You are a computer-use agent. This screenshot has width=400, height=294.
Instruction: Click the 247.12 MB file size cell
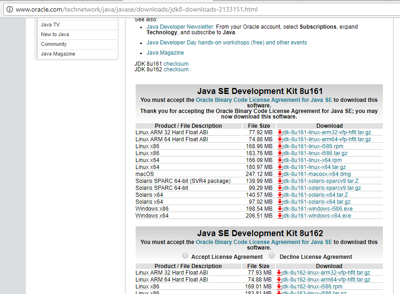click(x=259, y=174)
